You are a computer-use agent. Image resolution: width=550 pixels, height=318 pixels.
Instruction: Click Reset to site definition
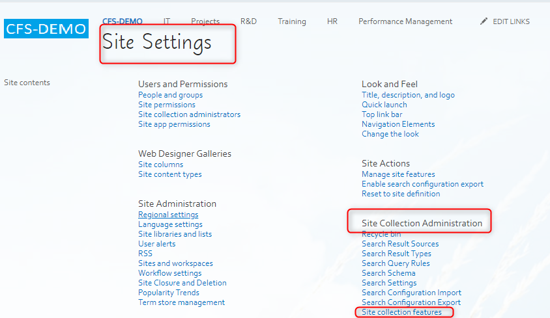click(x=401, y=194)
